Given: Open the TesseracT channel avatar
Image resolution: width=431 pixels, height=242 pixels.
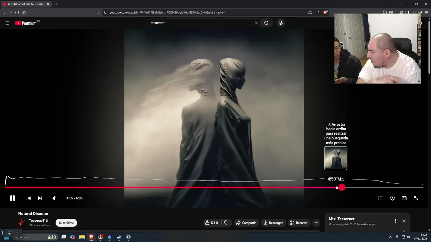Looking at the screenshot, I should click(22, 223).
